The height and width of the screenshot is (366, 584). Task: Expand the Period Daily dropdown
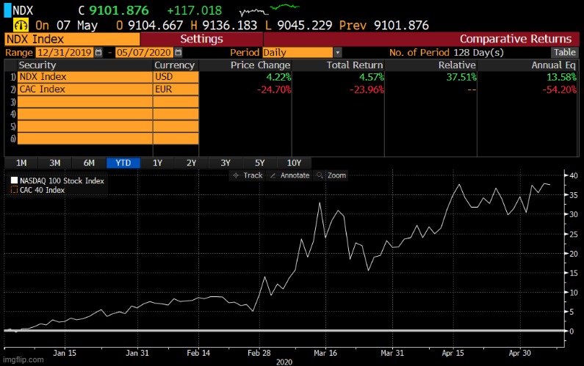[x=337, y=53]
